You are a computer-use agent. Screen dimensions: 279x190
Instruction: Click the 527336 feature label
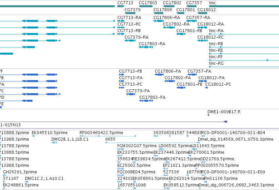click(x=171, y=172)
